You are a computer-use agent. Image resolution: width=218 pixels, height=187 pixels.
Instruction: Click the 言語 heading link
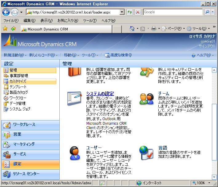(163, 148)
